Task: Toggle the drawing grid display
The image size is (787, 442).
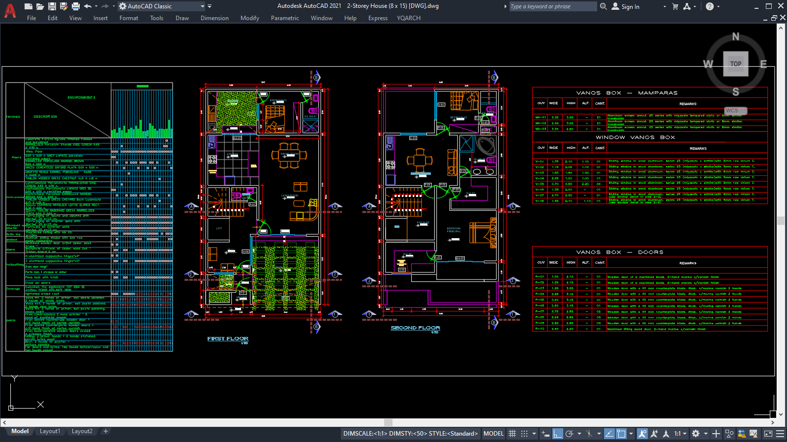Action: tap(512, 434)
